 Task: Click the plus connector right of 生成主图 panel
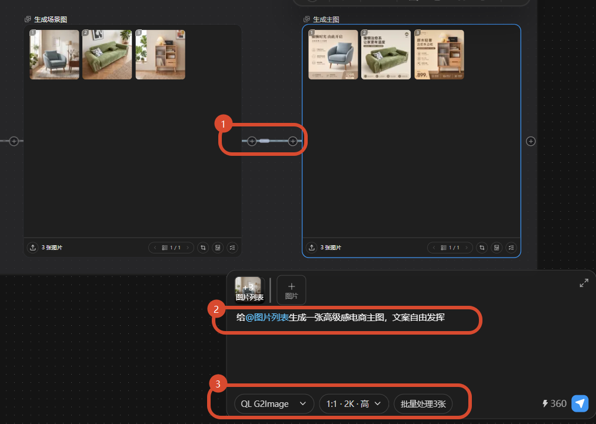pos(531,141)
